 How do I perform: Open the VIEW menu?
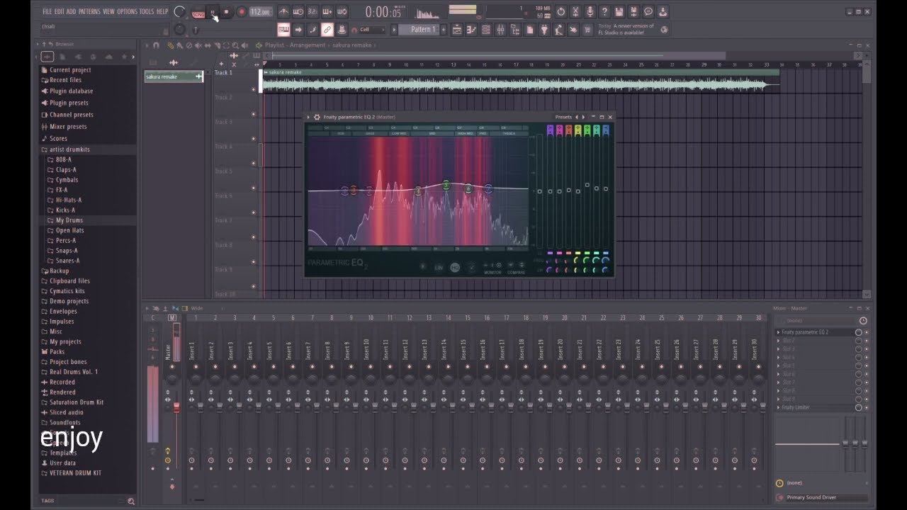coord(108,11)
